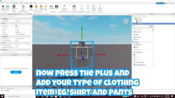Click the What's New button
Screen dimensions: 175x98
tap(160, 3)
